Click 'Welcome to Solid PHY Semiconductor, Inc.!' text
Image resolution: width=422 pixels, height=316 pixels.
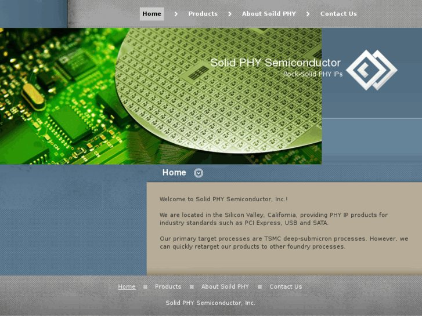pos(223,199)
